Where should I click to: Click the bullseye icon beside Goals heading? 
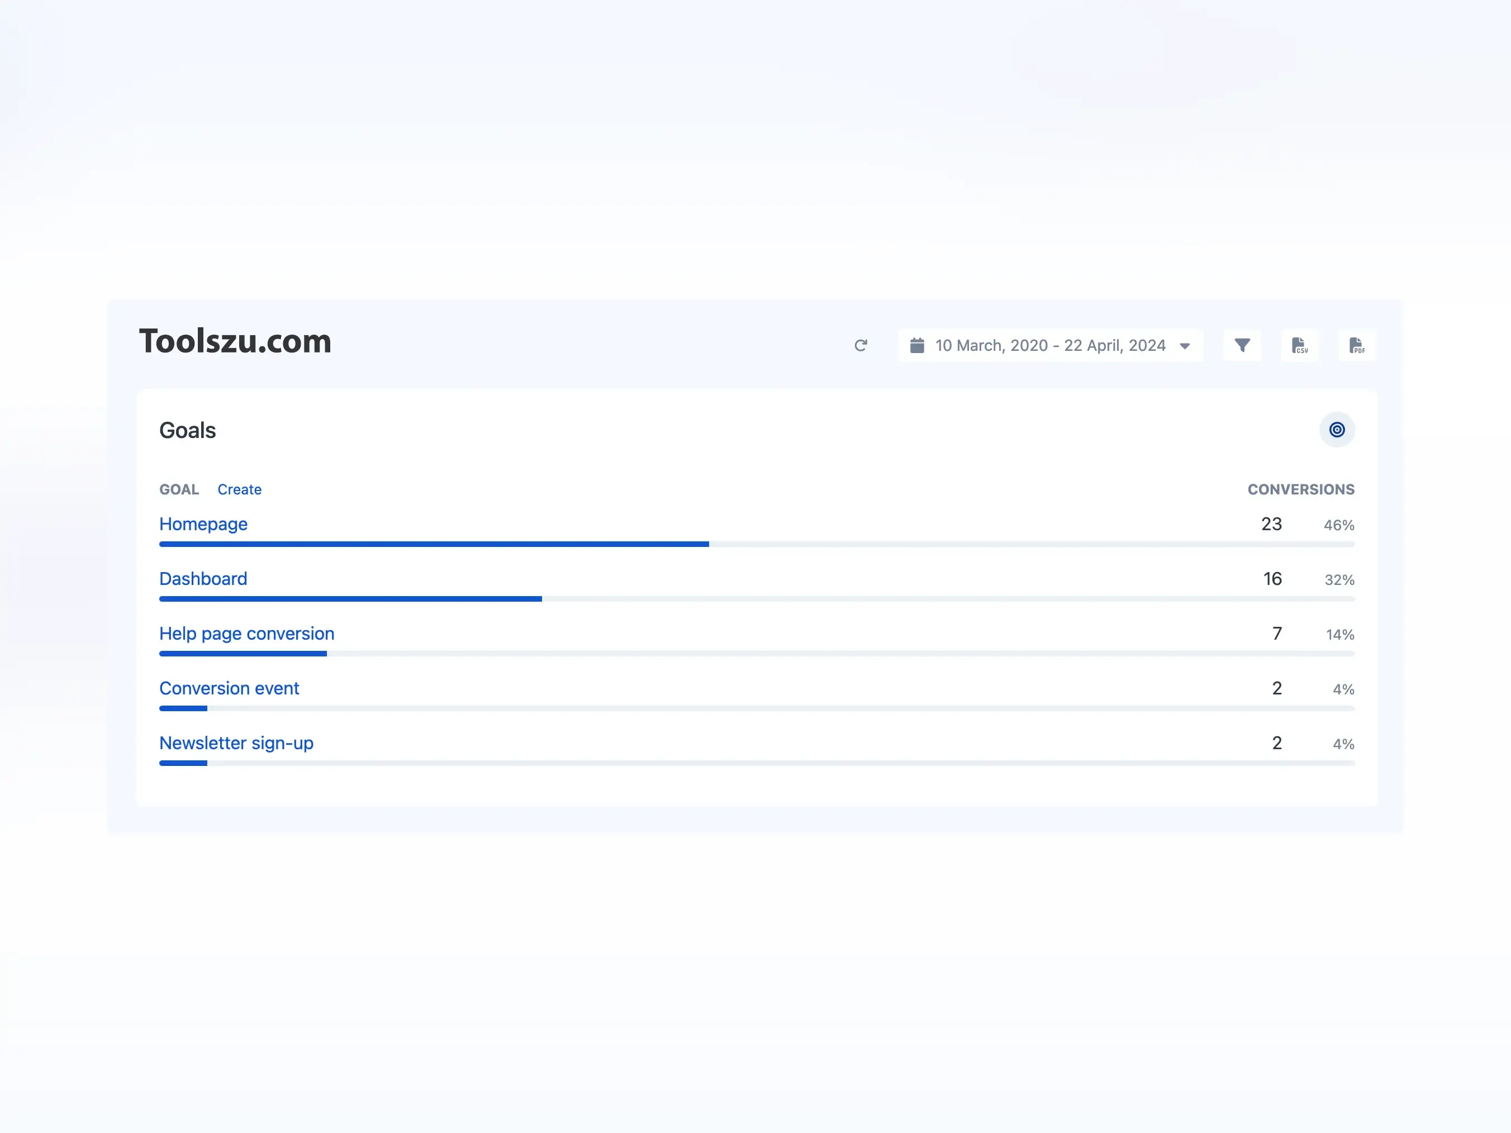point(1337,430)
